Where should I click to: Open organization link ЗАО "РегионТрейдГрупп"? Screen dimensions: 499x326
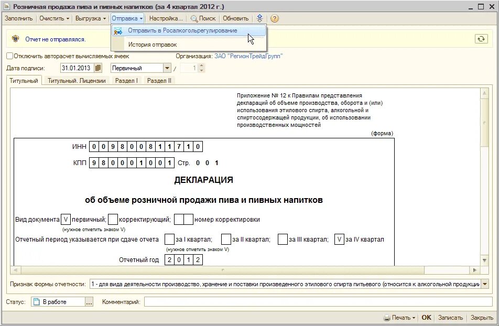coord(248,56)
